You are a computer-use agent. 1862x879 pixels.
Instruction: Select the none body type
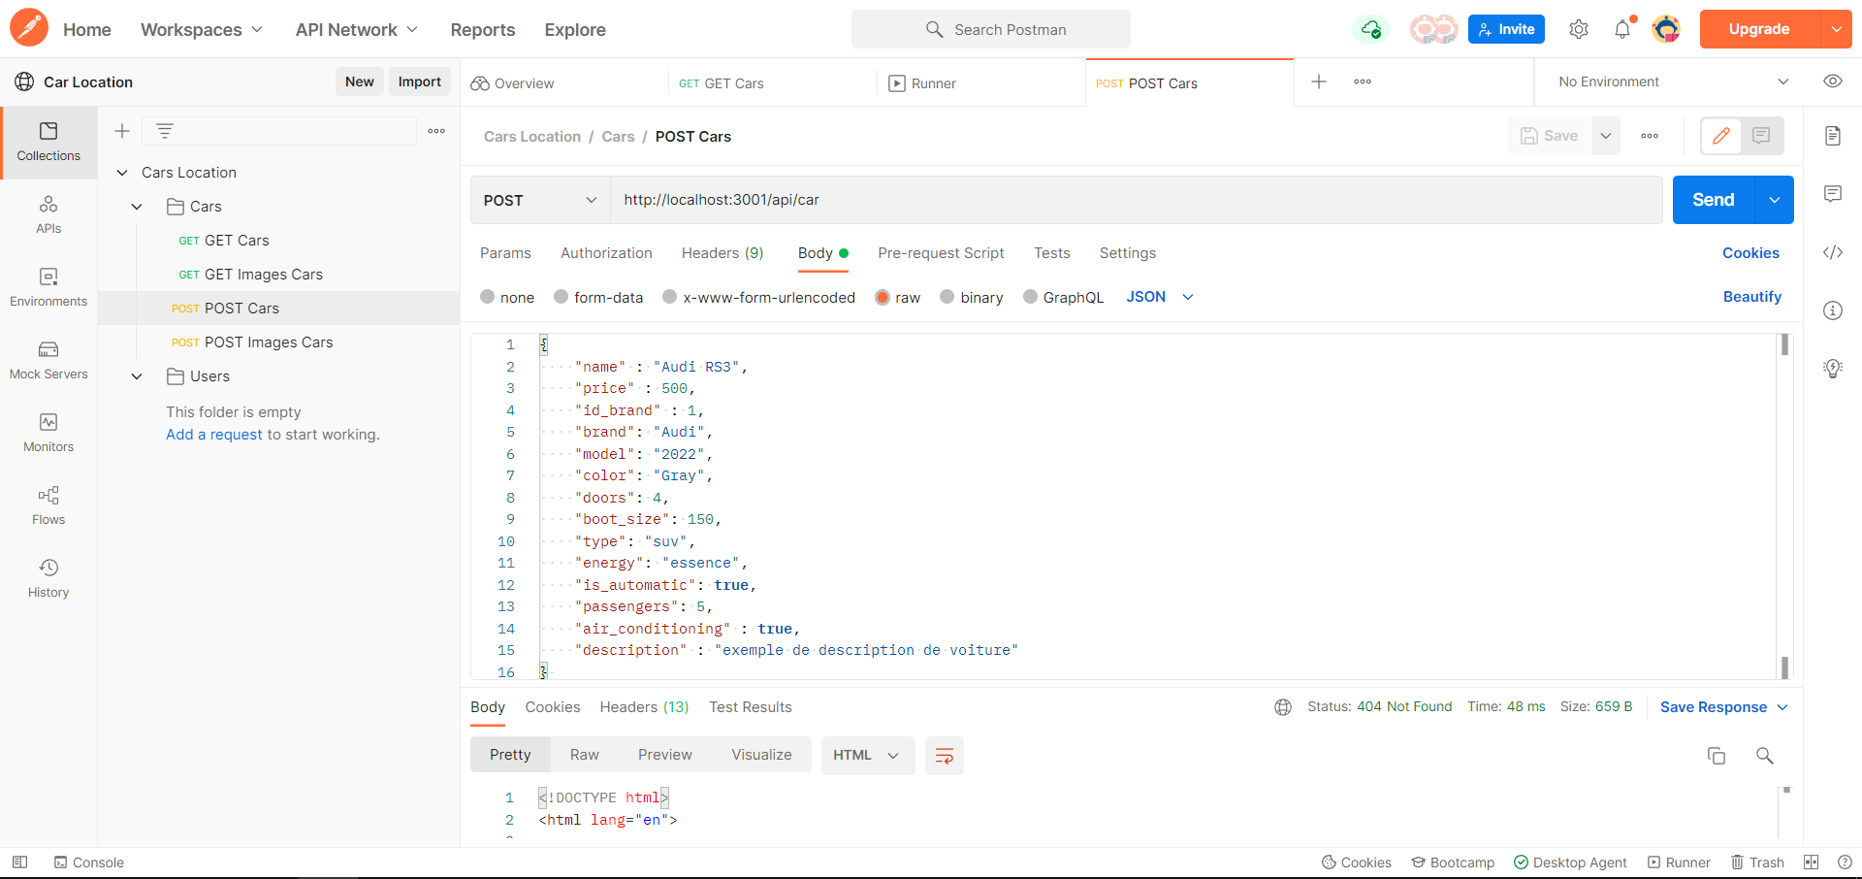[x=488, y=297]
